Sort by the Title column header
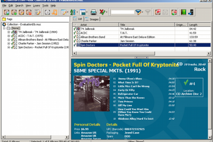 [147, 25]
